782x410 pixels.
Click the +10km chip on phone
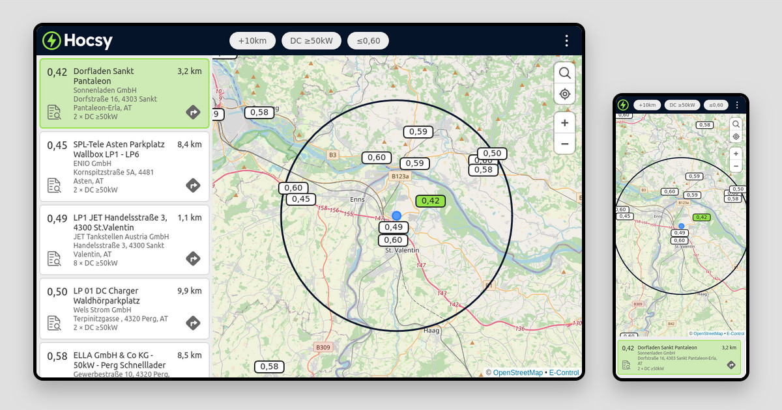tap(647, 105)
